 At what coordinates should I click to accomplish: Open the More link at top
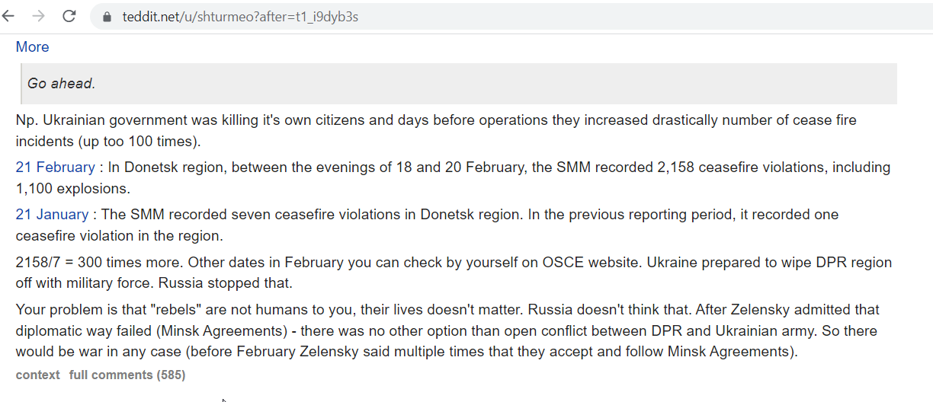pos(32,47)
